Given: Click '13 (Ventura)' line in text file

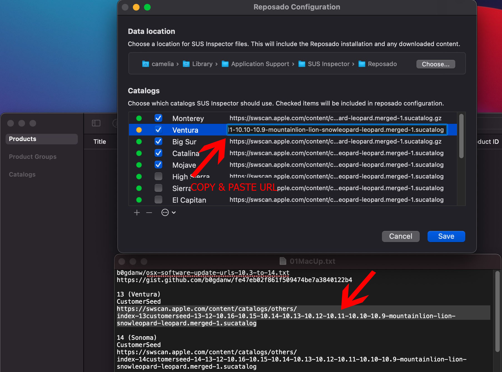Looking at the screenshot, I should pos(138,295).
